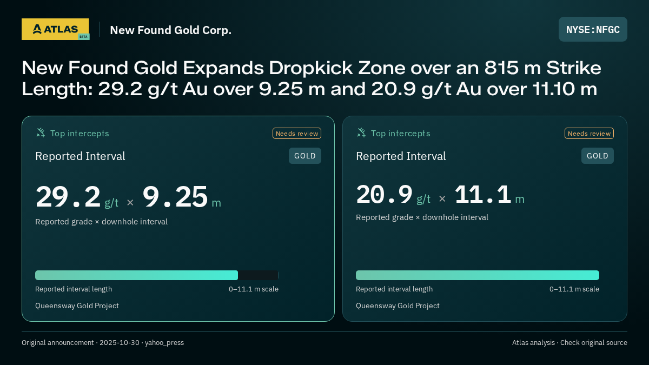Click the interval length bar in the 11.1 m card
Image resolution: width=649 pixels, height=365 pixels.
478,275
